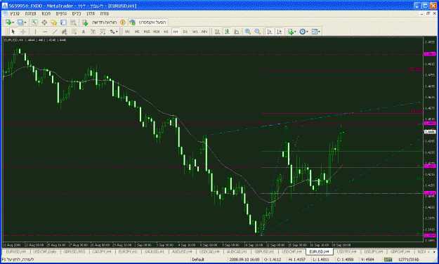Switch to CADJPY,H4 chart tab
Viewport: 439px width, 264px height.
pos(102,251)
